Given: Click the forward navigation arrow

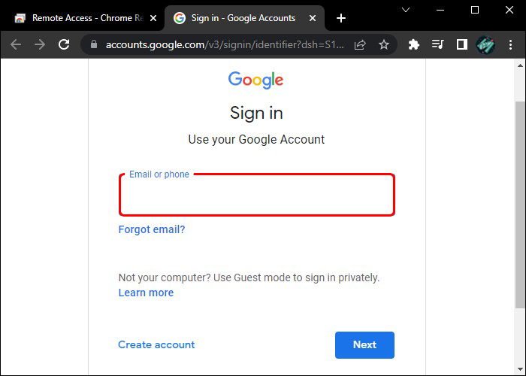Looking at the screenshot, I should pos(40,45).
